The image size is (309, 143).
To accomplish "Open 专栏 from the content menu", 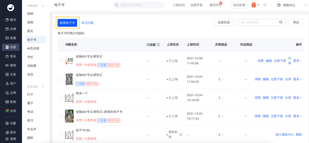I will pyautogui.click(x=30, y=57).
